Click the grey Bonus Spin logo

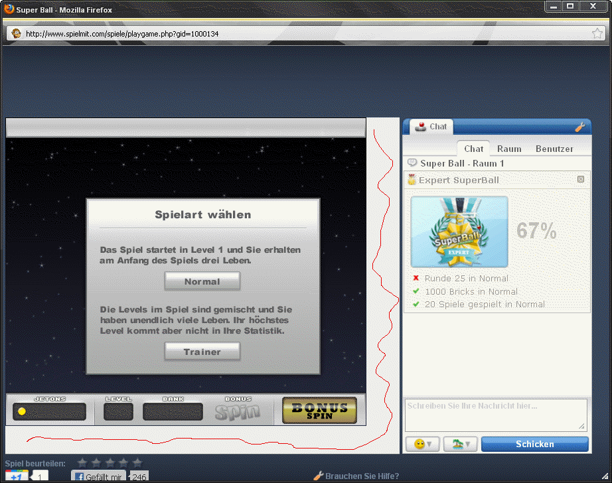pyautogui.click(x=238, y=411)
